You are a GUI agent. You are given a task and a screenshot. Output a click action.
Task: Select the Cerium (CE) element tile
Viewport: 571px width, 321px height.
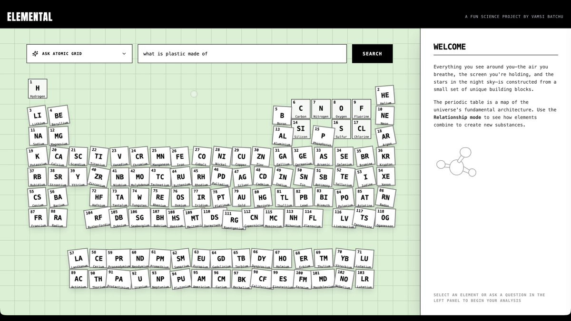[98, 259]
